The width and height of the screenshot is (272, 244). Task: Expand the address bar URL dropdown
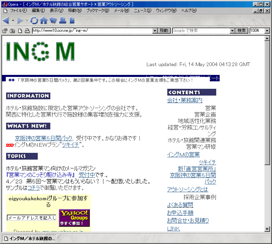155,31
